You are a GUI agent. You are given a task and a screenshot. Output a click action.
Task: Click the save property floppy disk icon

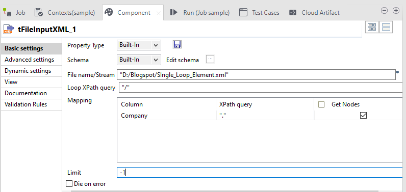click(x=177, y=44)
